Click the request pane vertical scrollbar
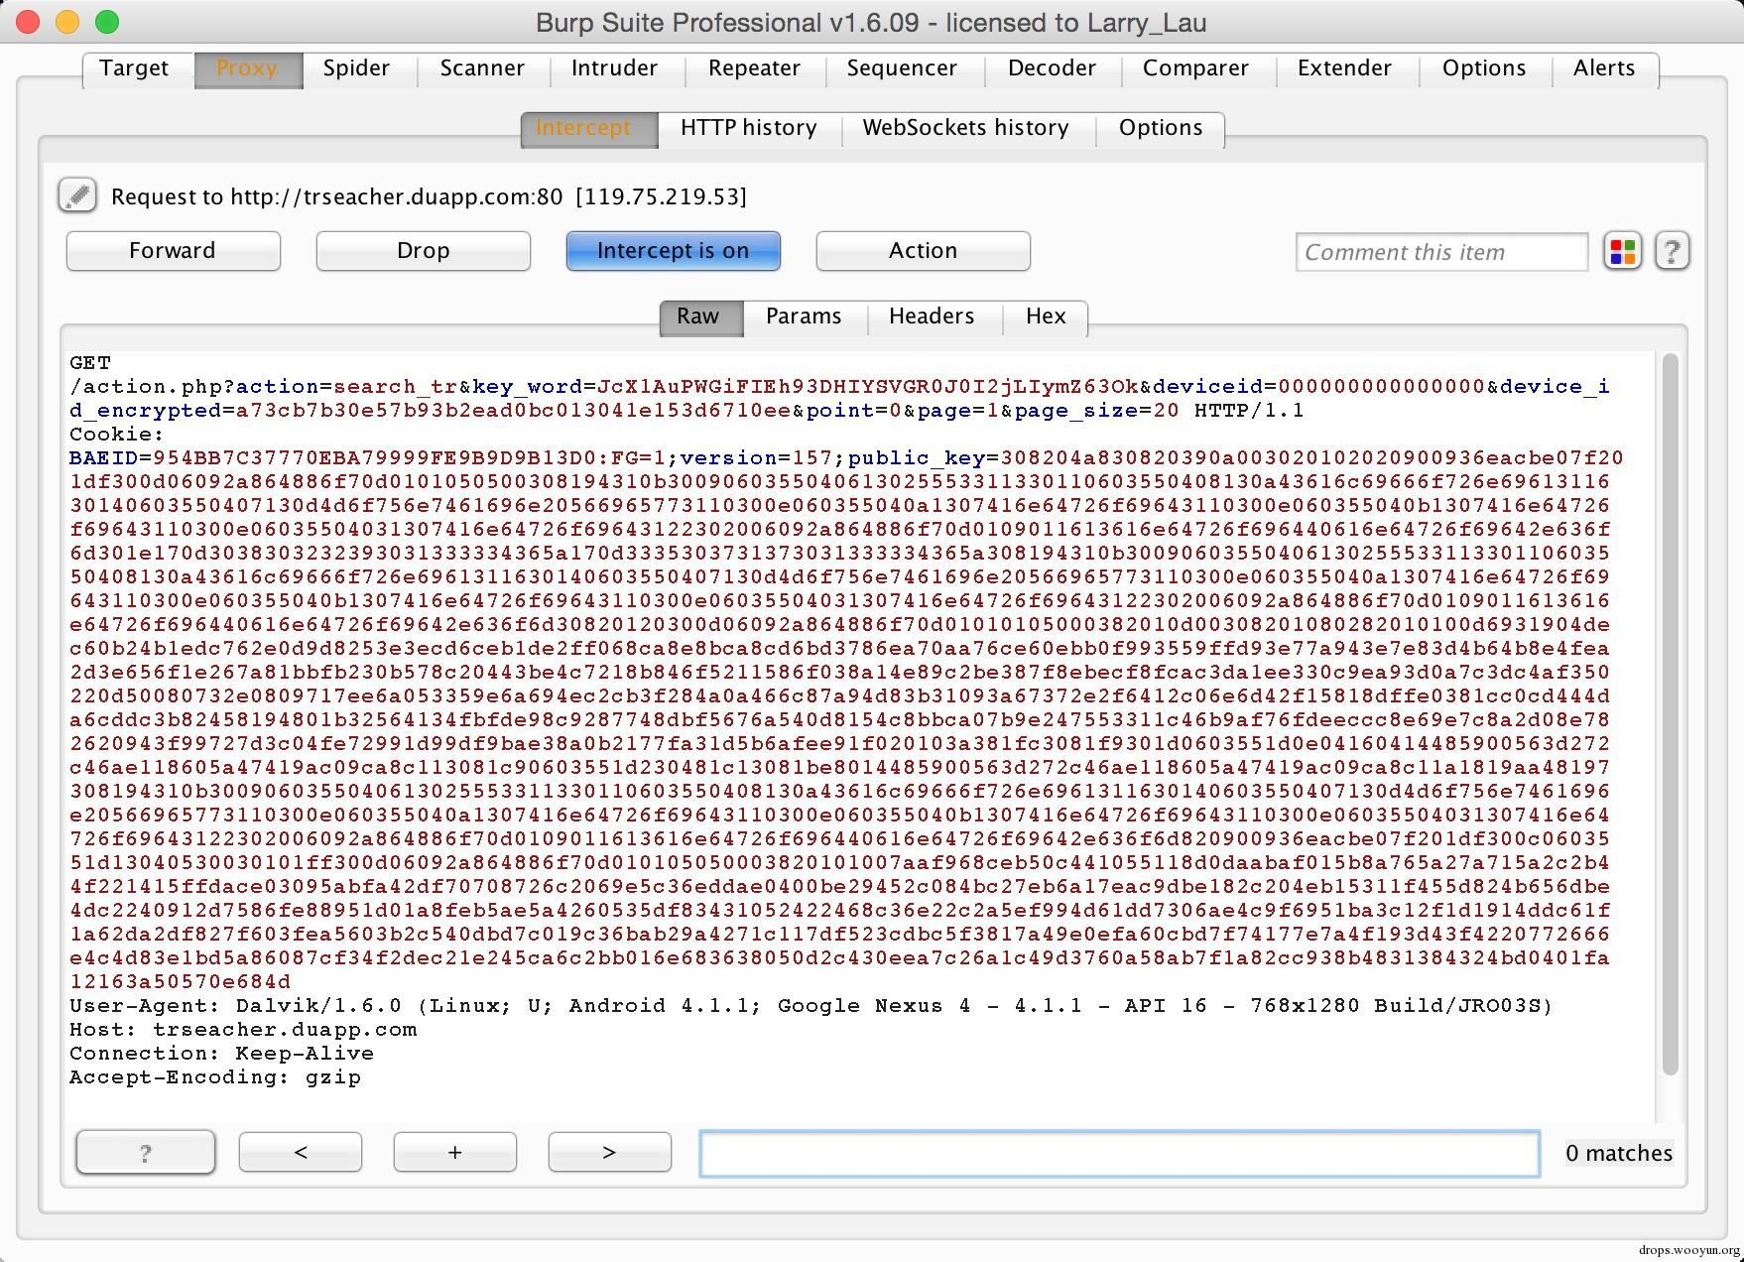Screen dimensions: 1744x1262 (x=1671, y=714)
